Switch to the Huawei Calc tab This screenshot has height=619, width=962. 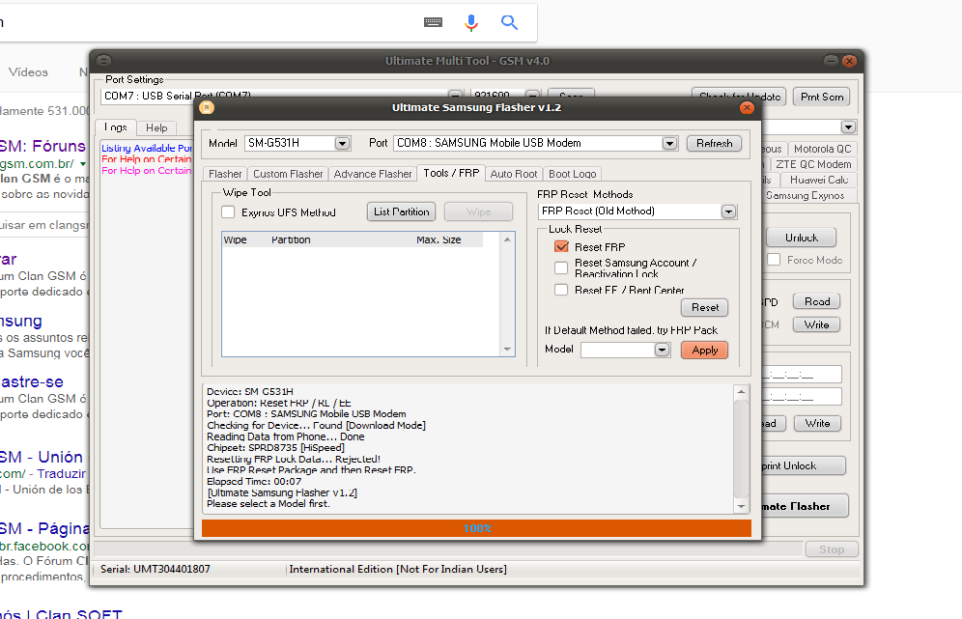(818, 180)
